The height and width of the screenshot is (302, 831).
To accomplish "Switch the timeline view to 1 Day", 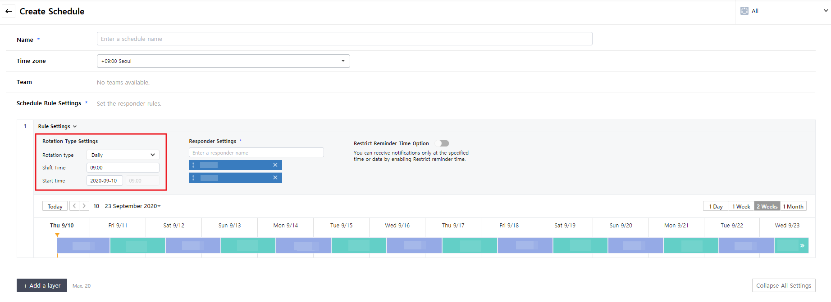I will click(716, 206).
